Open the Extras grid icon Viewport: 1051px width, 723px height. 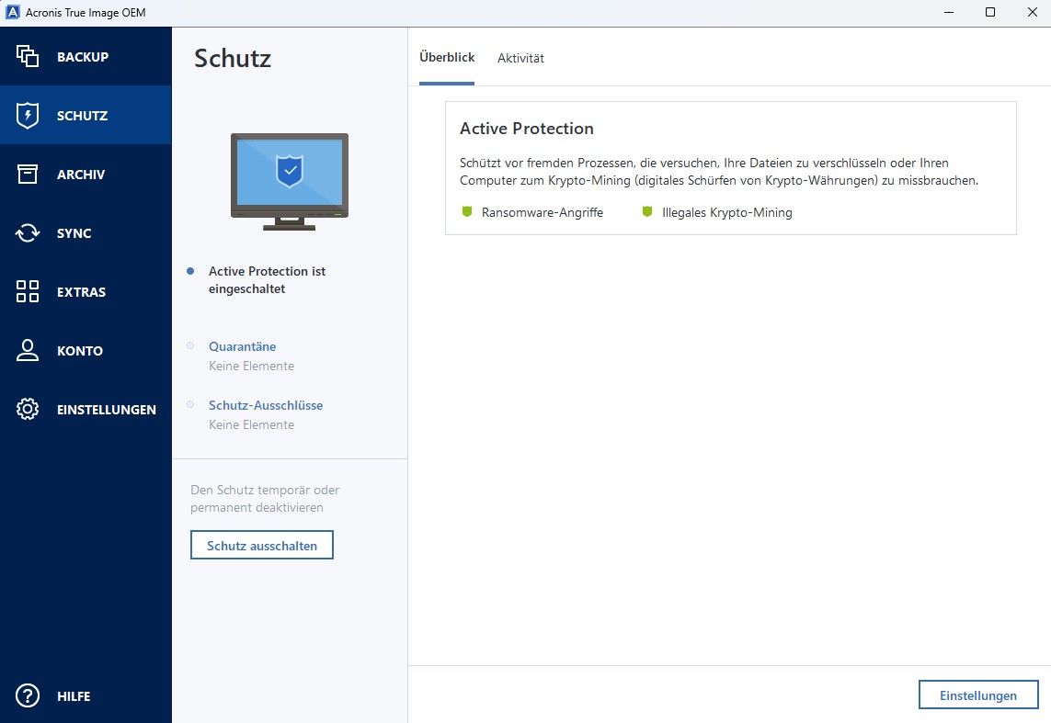pyautogui.click(x=28, y=292)
